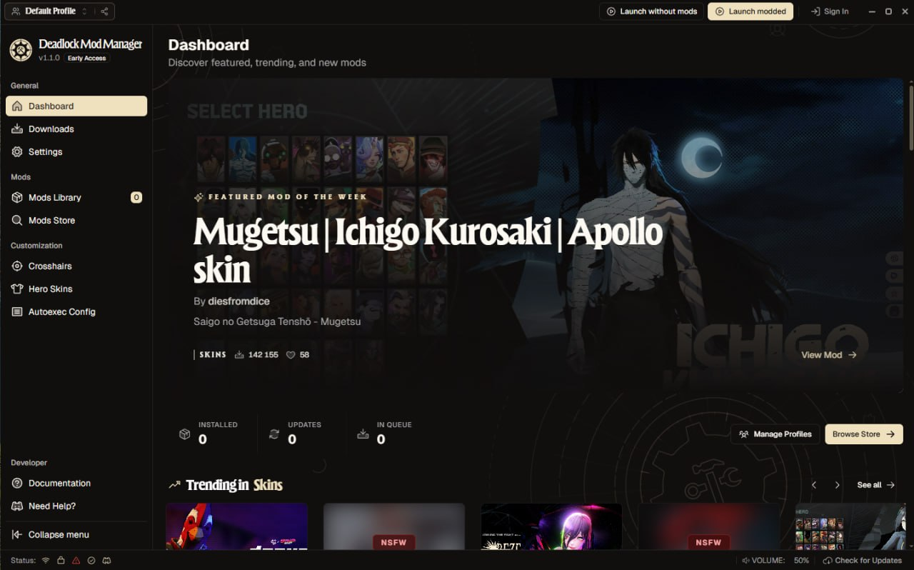Click the Browse Store button
Viewport: 914px width, 570px height.
864,434
